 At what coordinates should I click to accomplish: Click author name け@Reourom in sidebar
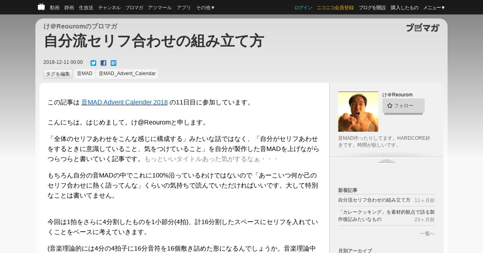click(397, 95)
